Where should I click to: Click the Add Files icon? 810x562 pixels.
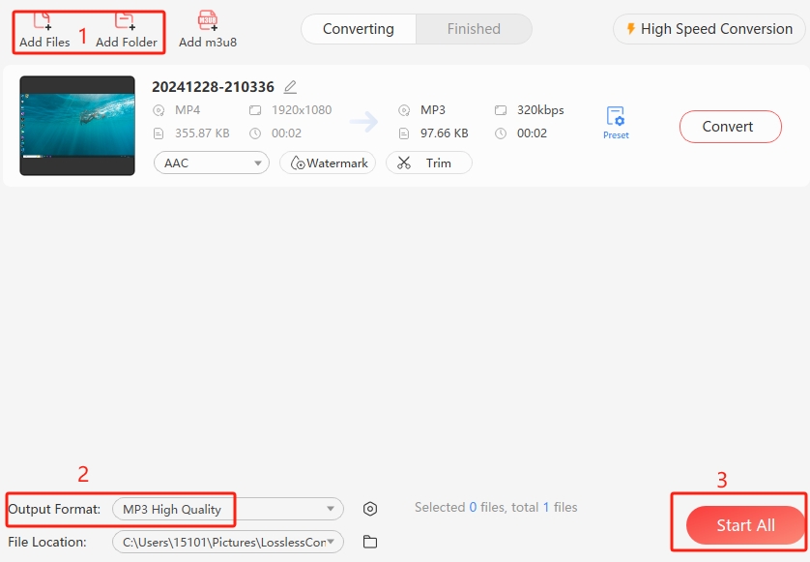pos(43,21)
